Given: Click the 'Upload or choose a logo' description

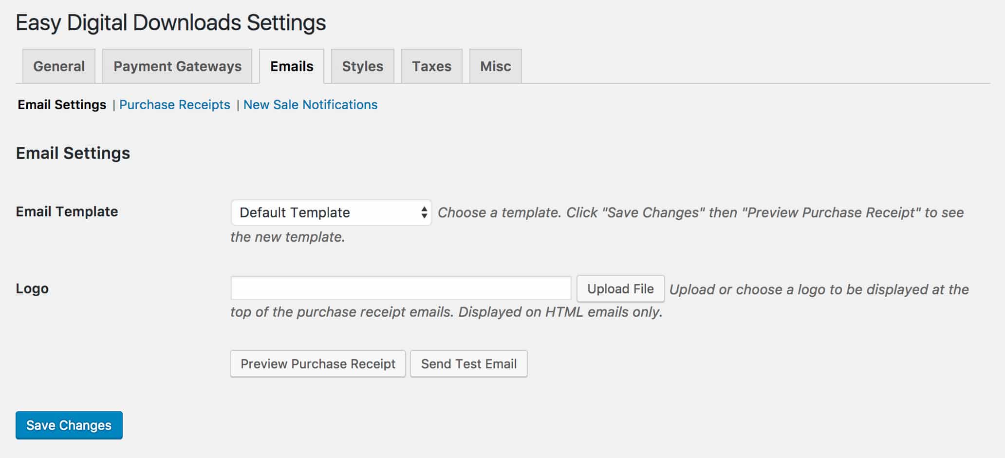Looking at the screenshot, I should (x=599, y=301).
